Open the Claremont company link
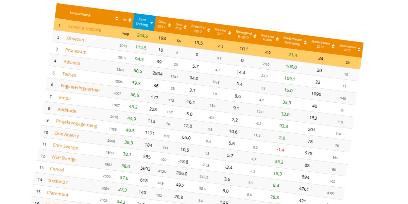 tap(58, 193)
